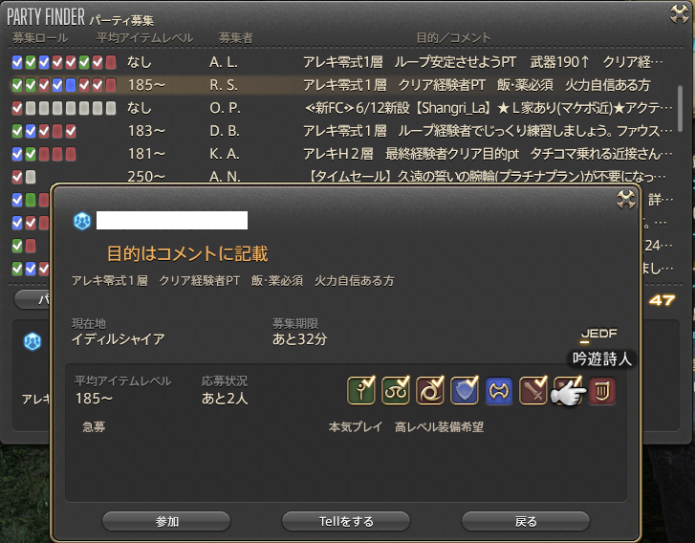Toggle first role checkbox in A. L. row
This screenshot has height=543, width=695.
click(x=17, y=62)
